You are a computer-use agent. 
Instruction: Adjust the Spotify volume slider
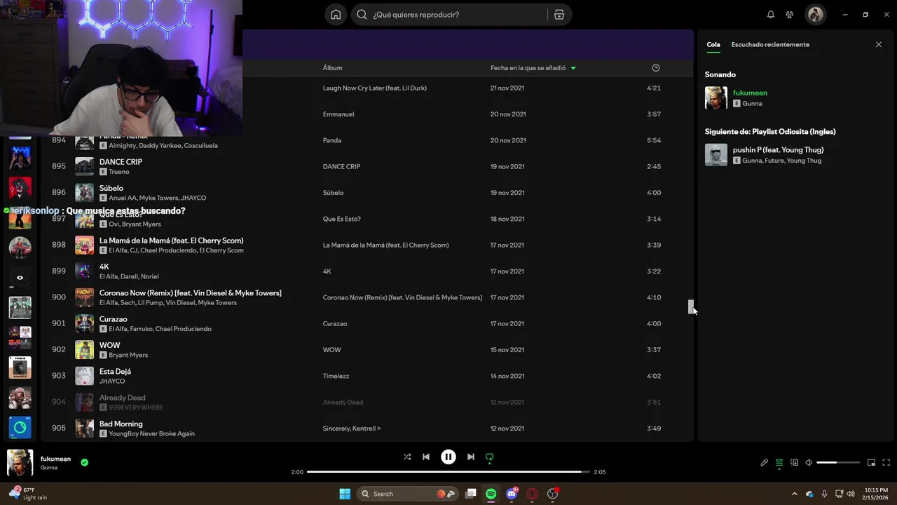(838, 462)
